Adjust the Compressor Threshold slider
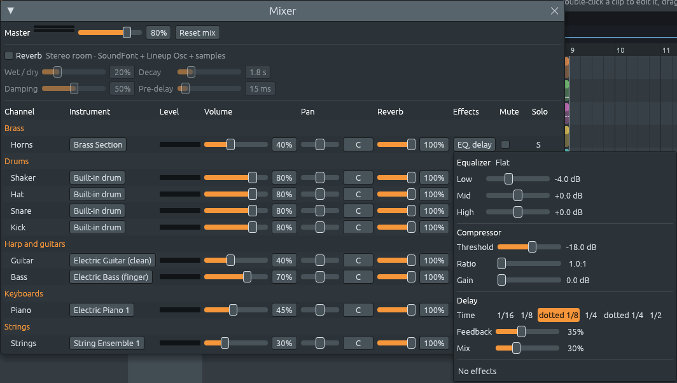677x383 pixels. point(529,247)
